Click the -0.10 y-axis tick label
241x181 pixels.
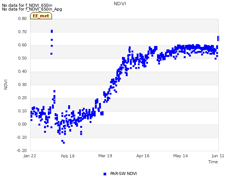[22, 137]
